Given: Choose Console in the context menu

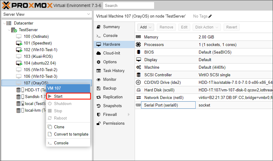Looking at the screenshot, I should click(x=68, y=143).
